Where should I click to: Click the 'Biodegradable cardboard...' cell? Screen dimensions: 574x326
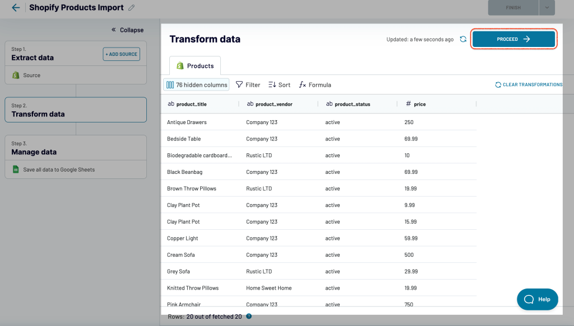point(199,155)
